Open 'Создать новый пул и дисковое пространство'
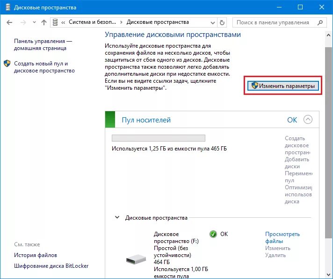This screenshot has height=279, width=333. click(44, 67)
